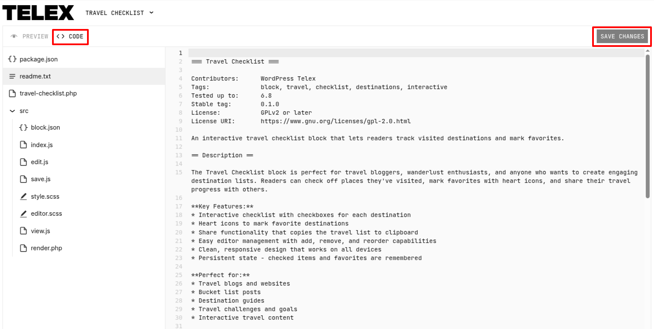The height and width of the screenshot is (329, 654).
Task: Click the travel-checklist.php file icon
Action: click(12, 93)
